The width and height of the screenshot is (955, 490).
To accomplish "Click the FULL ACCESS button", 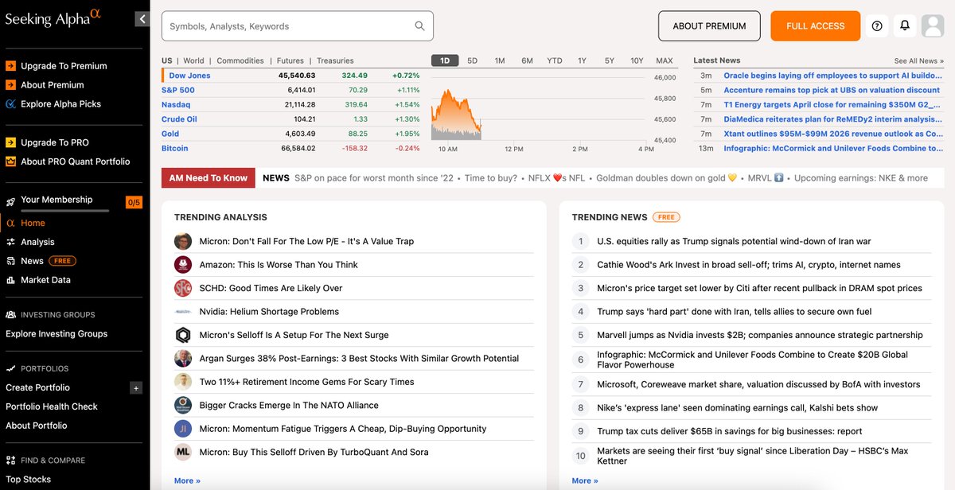I will 815,26.
